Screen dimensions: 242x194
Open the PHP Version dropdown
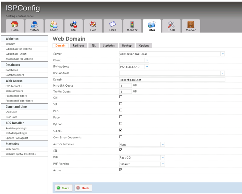click(x=163, y=164)
